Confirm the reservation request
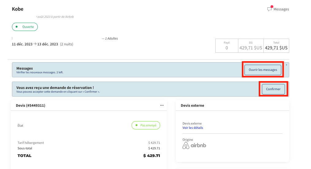The width and height of the screenshot is (311, 169). click(x=273, y=89)
